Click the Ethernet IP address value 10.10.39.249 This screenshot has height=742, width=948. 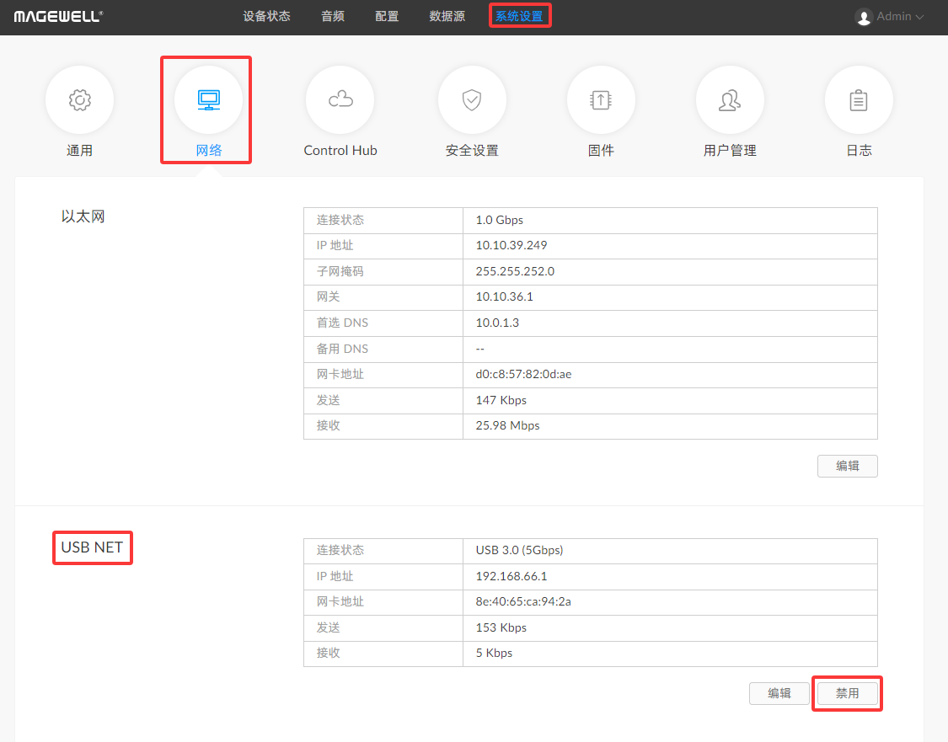[x=511, y=246]
